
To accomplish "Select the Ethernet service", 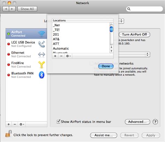I will (x=26, y=54).
